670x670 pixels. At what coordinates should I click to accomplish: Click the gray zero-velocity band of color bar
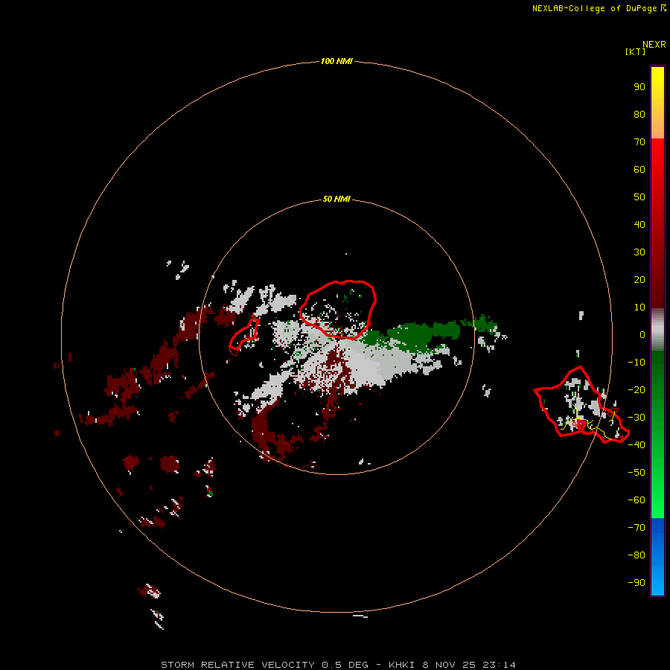[x=657, y=330]
